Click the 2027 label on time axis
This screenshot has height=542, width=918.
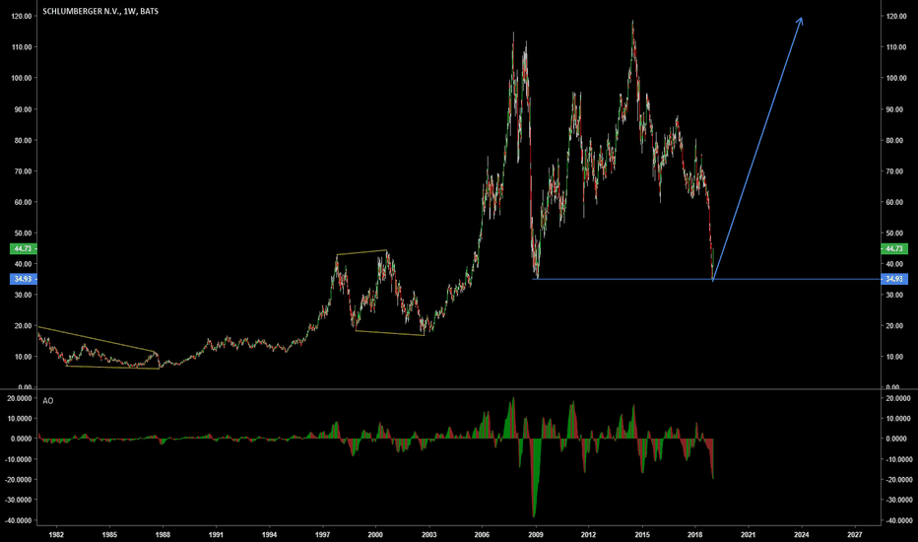pyautogui.click(x=855, y=534)
